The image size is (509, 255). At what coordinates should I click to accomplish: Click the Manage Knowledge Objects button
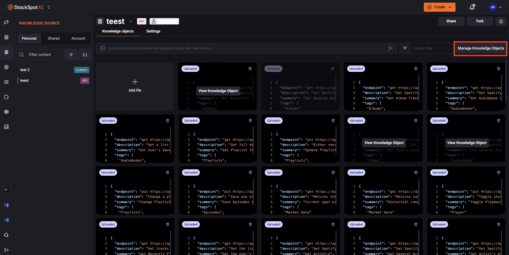tap(480, 48)
